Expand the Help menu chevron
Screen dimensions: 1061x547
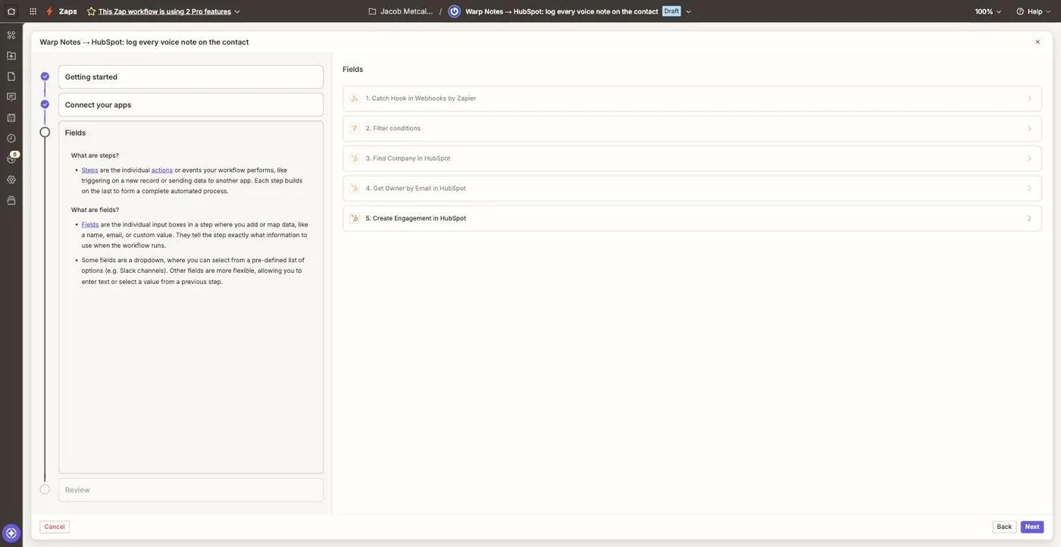pyautogui.click(x=1048, y=11)
